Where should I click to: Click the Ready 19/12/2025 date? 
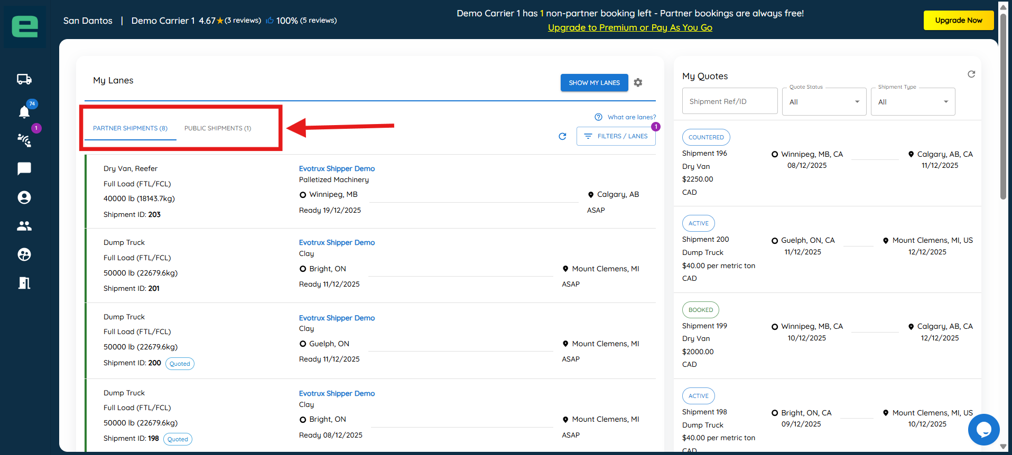pos(330,210)
